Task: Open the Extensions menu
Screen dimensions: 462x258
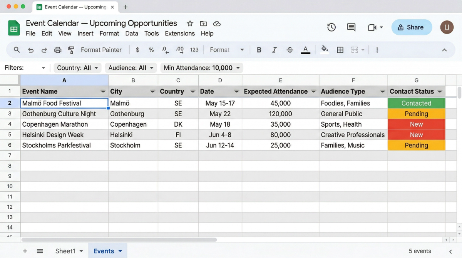Action: pyautogui.click(x=179, y=34)
